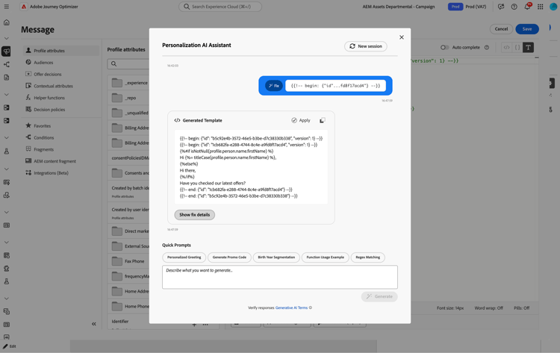The image size is (560, 353).
Task: Open Conditions in the left menu
Action: [61, 137]
